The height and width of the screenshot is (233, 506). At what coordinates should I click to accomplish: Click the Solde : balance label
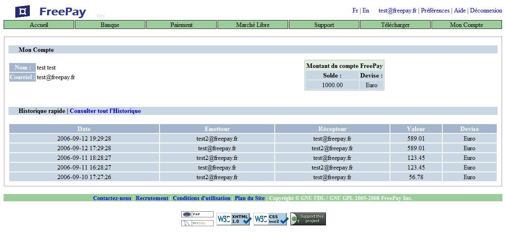(332, 76)
